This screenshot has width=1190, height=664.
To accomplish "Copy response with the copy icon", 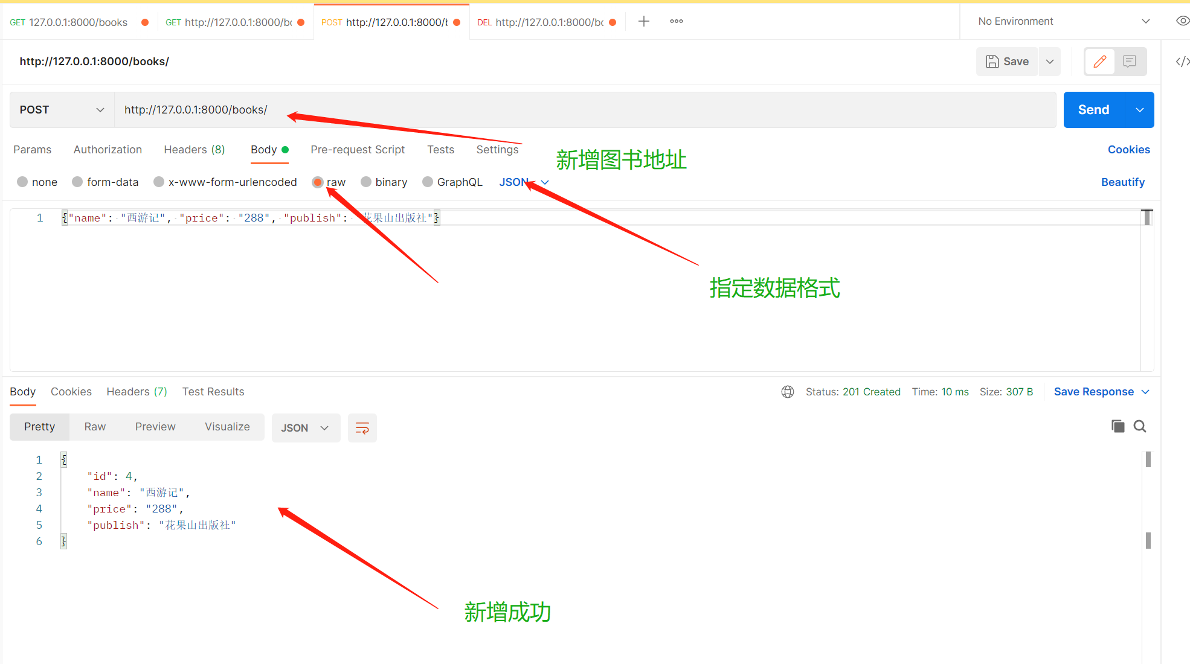I will [x=1118, y=426].
